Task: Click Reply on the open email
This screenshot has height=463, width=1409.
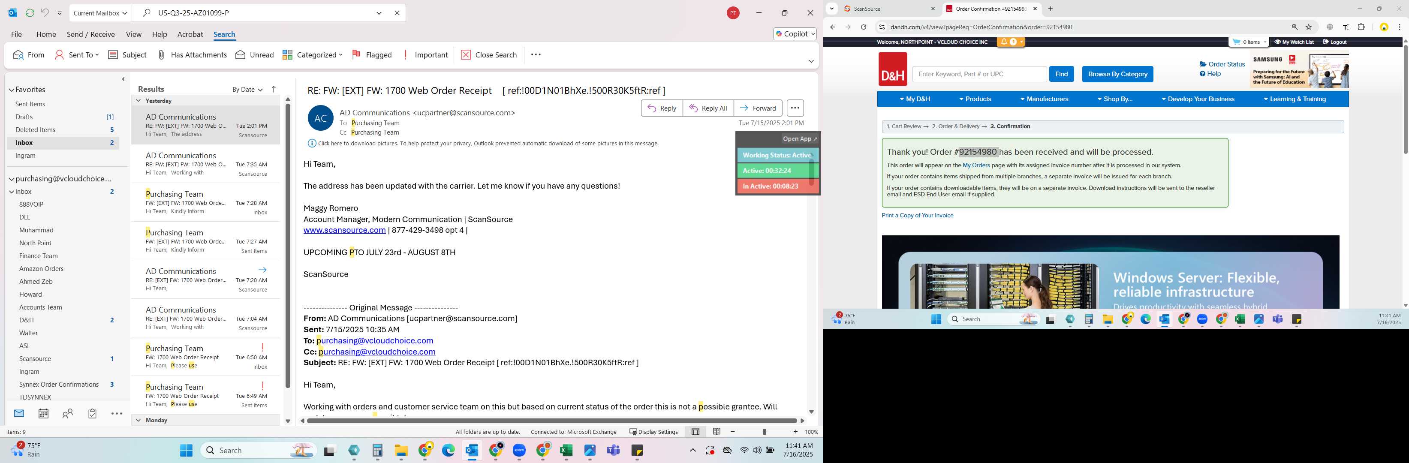Action: [x=662, y=108]
